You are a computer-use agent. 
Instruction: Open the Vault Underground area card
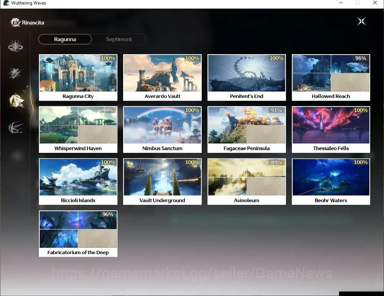162,182
